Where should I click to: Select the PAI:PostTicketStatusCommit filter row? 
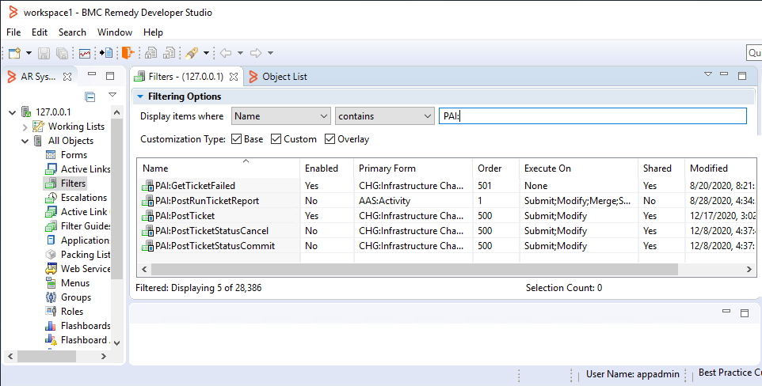pos(447,246)
